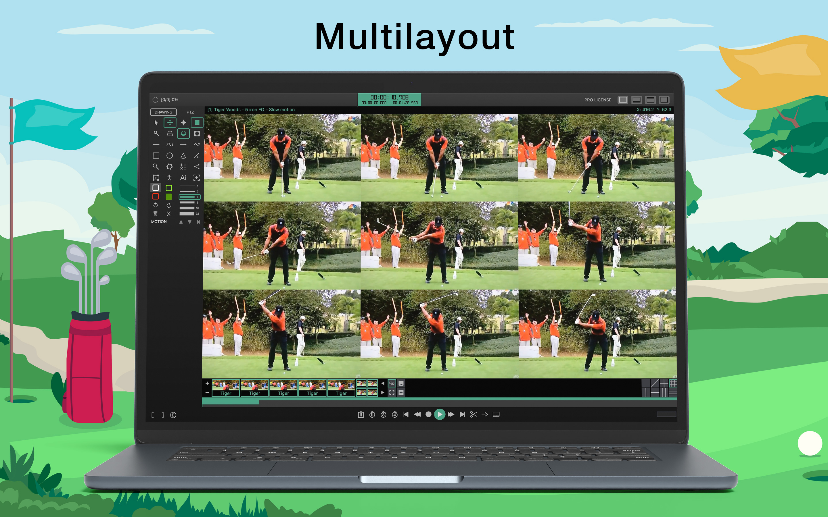Switch to the PTZ tab

point(190,112)
